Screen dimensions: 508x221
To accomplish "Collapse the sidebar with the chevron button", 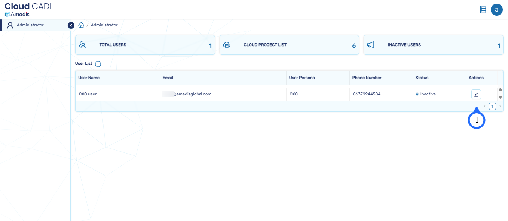I will pos(71,25).
